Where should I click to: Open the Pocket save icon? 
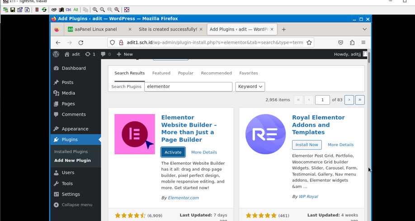coord(341,42)
